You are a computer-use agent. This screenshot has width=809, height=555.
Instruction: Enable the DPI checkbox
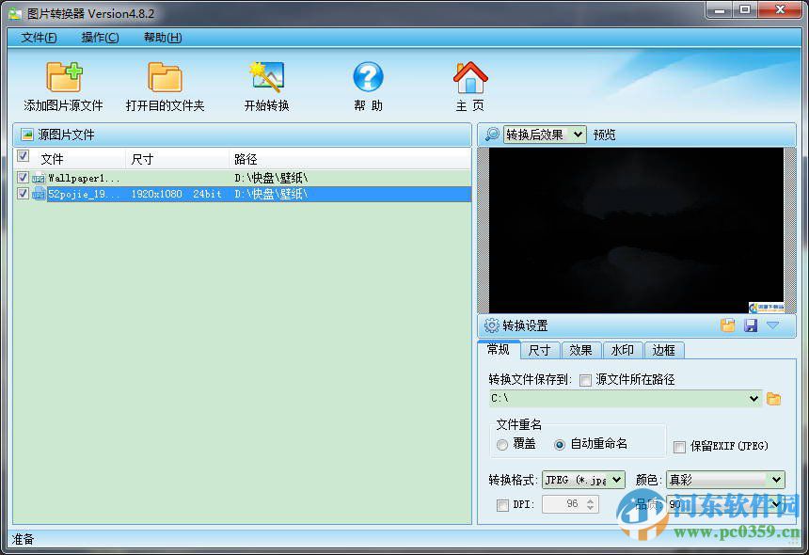tap(502, 505)
